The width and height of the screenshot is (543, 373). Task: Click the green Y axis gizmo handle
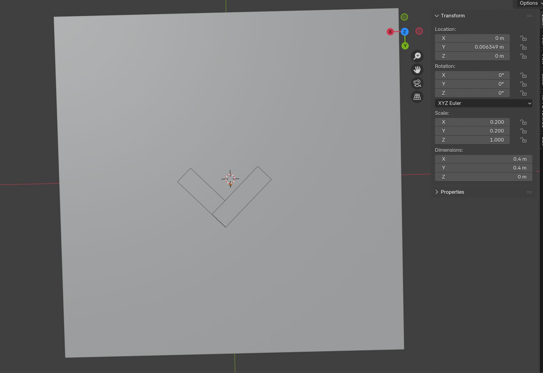pos(405,46)
